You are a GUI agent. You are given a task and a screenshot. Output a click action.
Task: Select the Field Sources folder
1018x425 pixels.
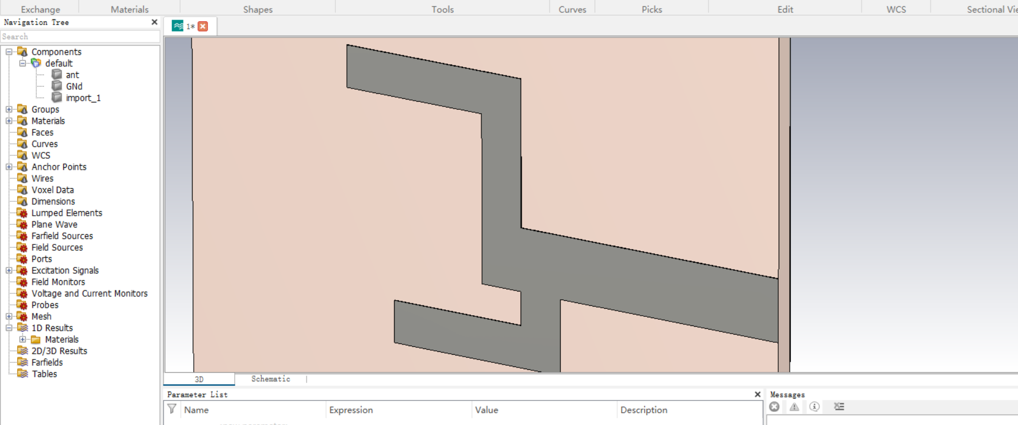point(57,247)
